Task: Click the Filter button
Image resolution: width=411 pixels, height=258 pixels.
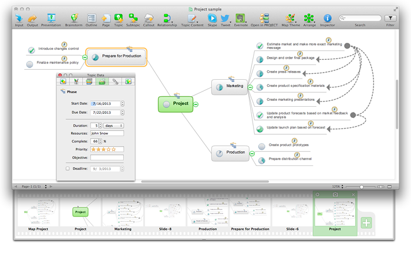Action: click(390, 18)
